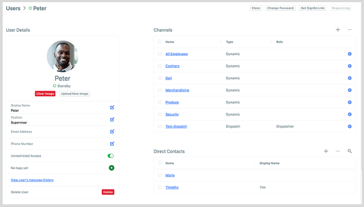Viewport: 364px width, 207px height.
Task: Edit the Display Name field
Action: [x=112, y=107]
